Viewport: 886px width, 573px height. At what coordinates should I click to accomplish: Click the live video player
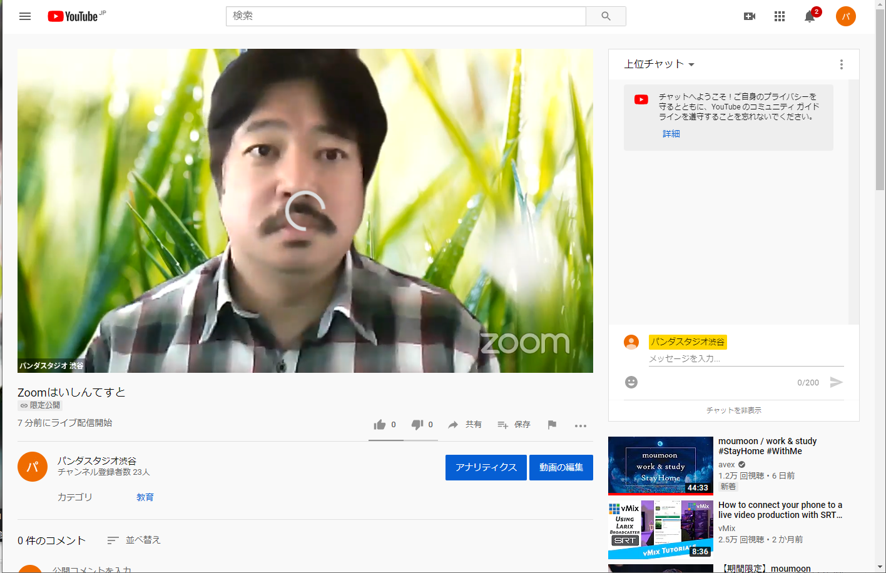pos(305,211)
